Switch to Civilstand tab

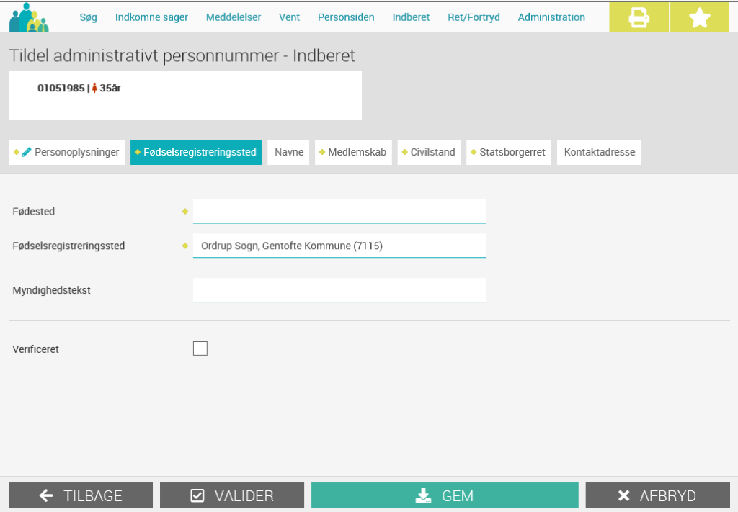click(x=429, y=152)
